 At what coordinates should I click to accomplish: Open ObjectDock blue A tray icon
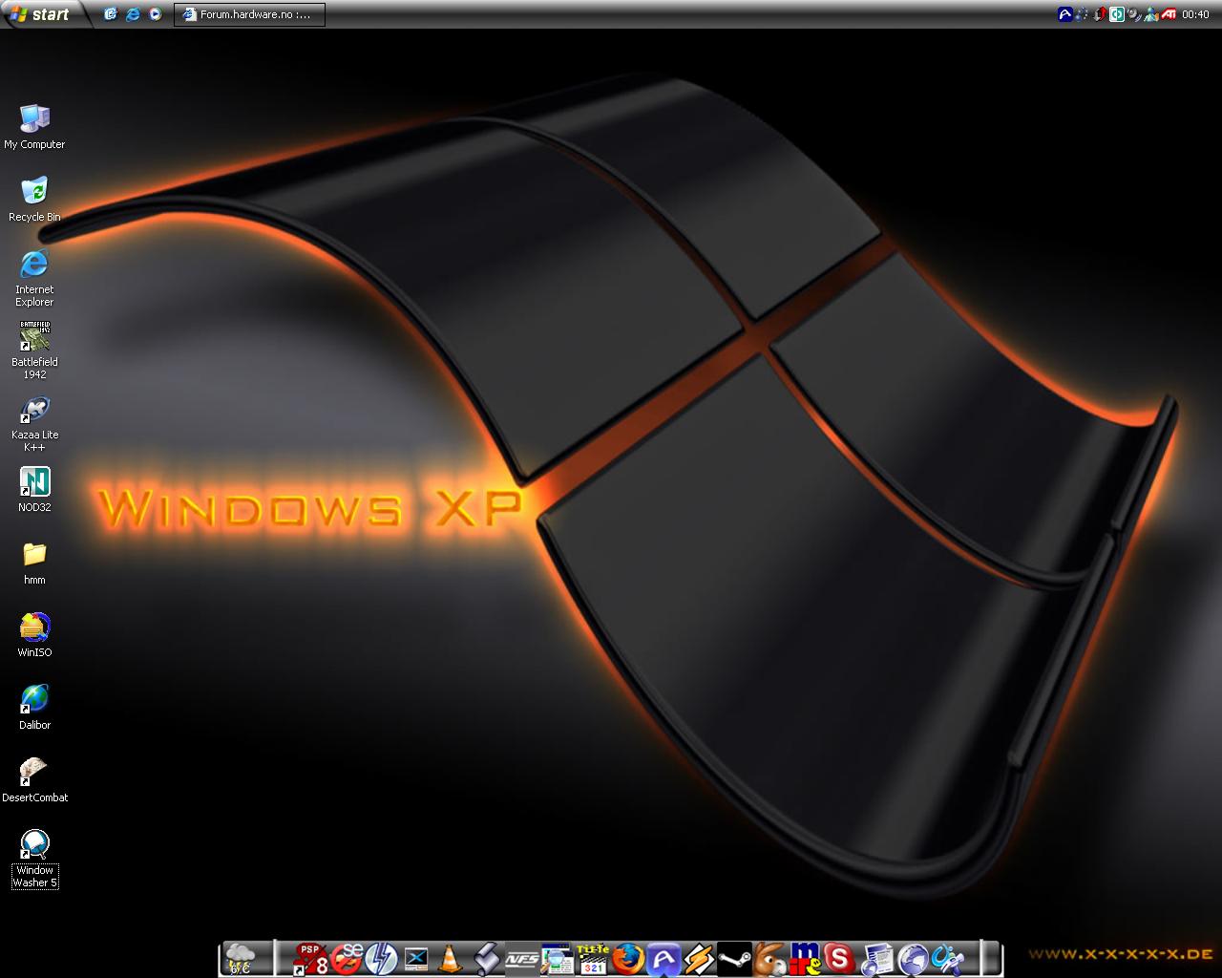(x=1066, y=14)
